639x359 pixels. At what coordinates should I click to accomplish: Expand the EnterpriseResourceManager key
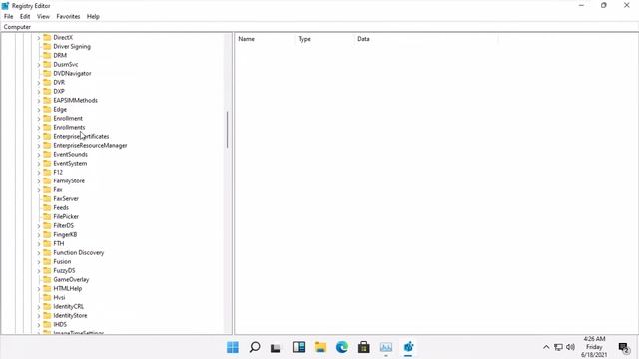pos(39,145)
